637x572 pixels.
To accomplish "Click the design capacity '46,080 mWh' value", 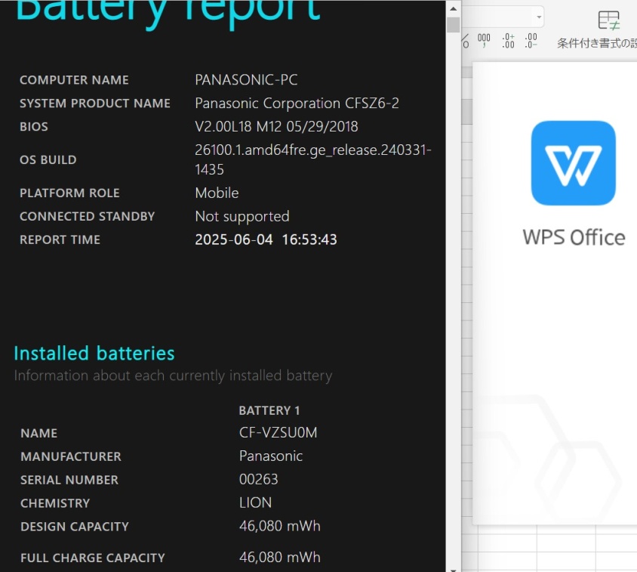I will [x=280, y=526].
